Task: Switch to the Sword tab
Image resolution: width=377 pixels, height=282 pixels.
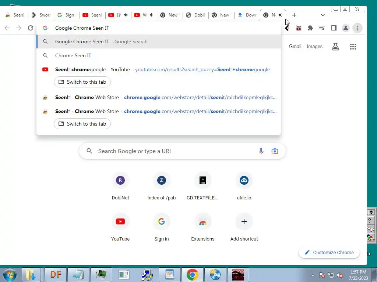Action: [x=41, y=15]
